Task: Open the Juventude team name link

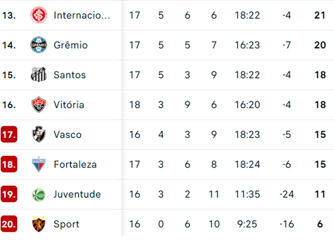Action: point(77,194)
